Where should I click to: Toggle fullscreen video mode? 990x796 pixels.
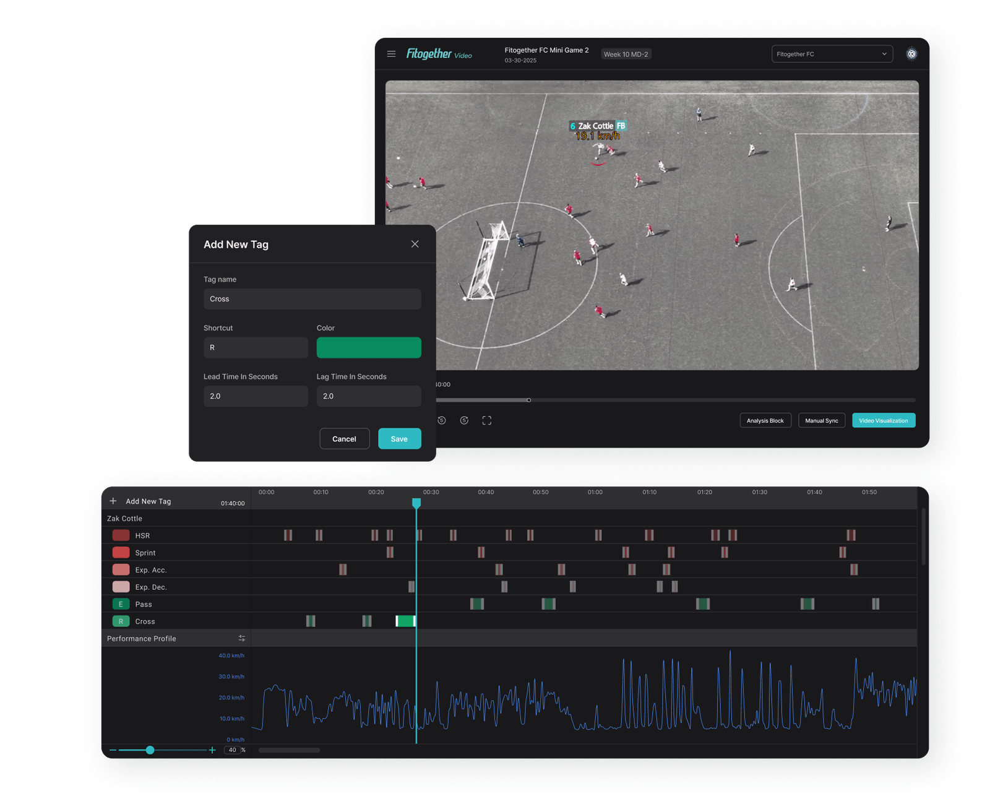pyautogui.click(x=487, y=420)
